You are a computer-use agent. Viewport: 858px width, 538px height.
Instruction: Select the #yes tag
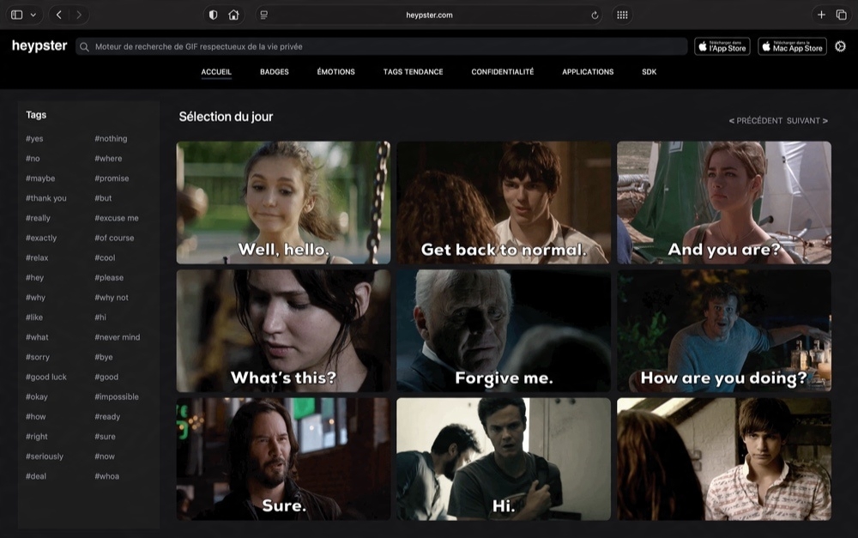coord(34,138)
